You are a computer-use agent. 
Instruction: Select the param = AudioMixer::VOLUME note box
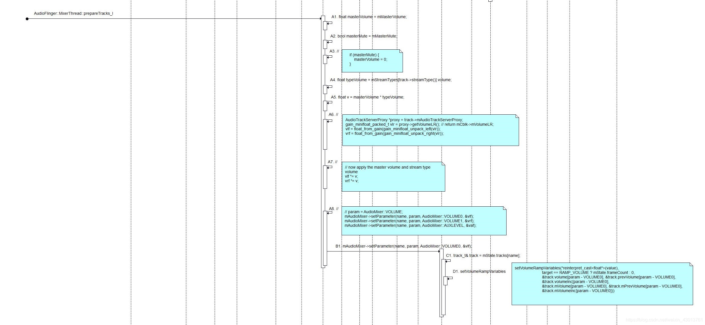[424, 221]
